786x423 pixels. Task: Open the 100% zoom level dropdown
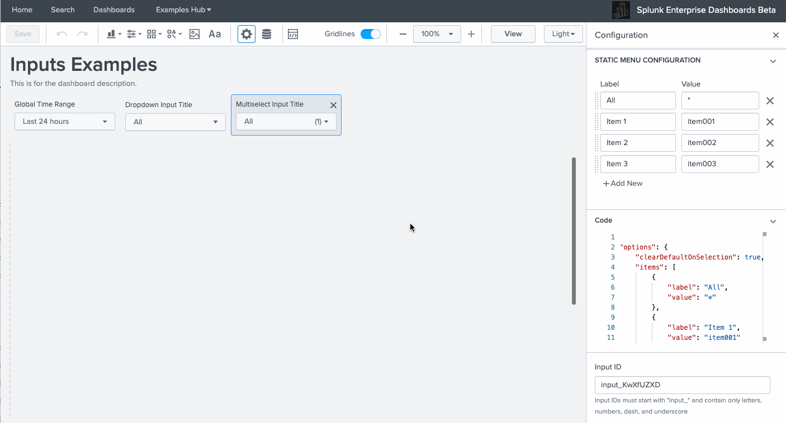click(x=437, y=34)
